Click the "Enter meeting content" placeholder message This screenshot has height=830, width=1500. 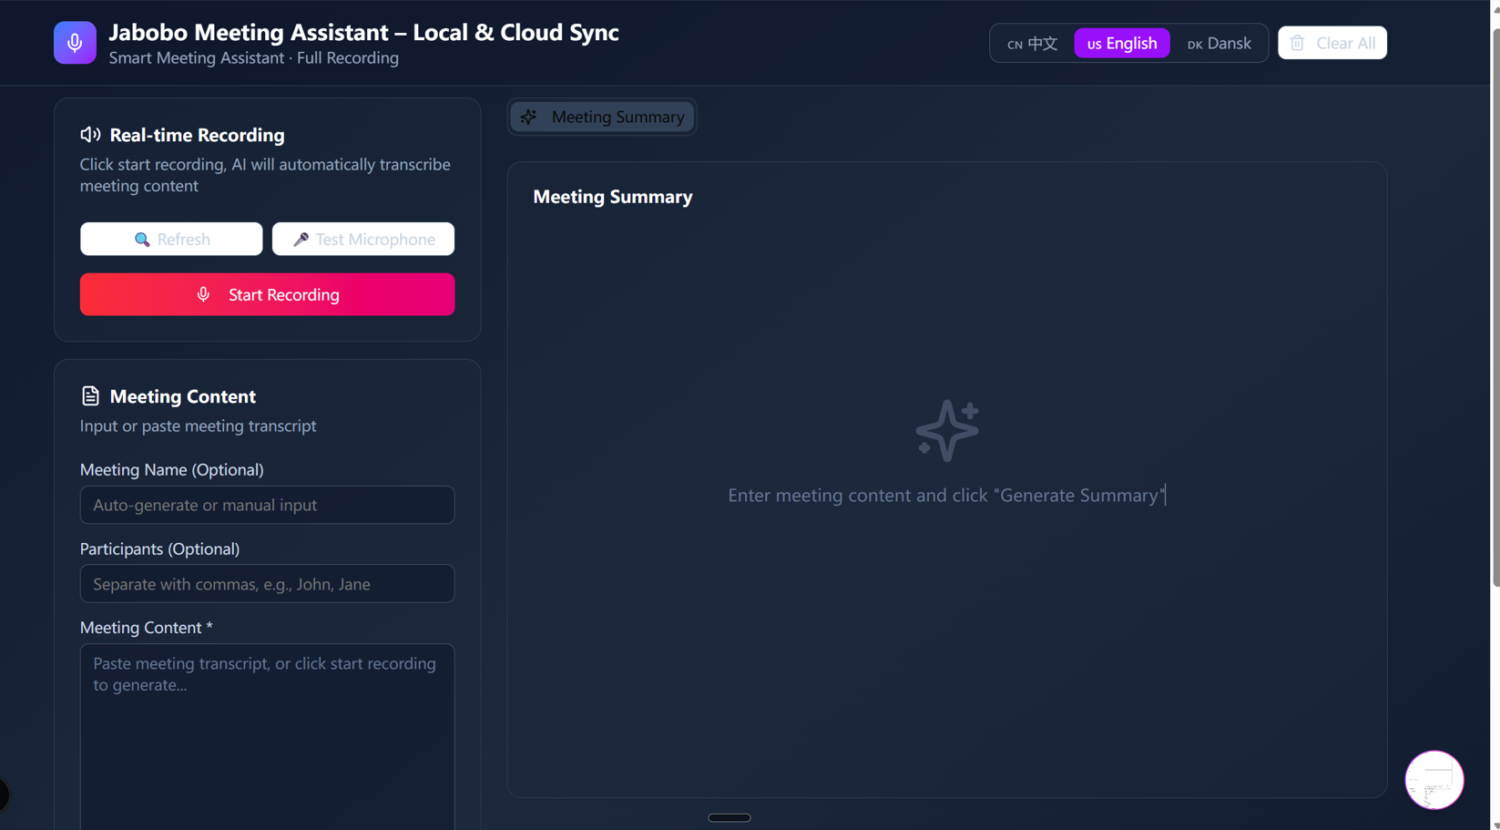(946, 496)
